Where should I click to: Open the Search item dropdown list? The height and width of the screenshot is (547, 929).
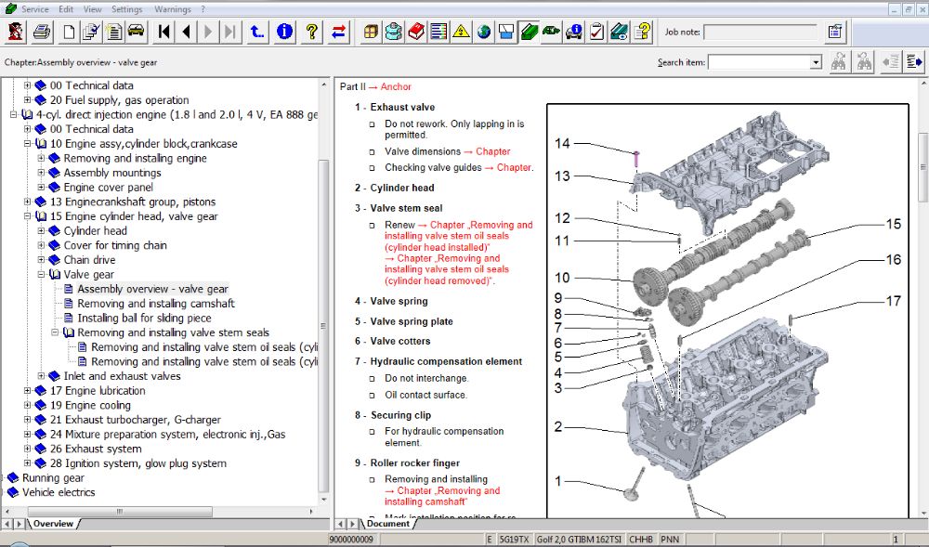tap(816, 62)
